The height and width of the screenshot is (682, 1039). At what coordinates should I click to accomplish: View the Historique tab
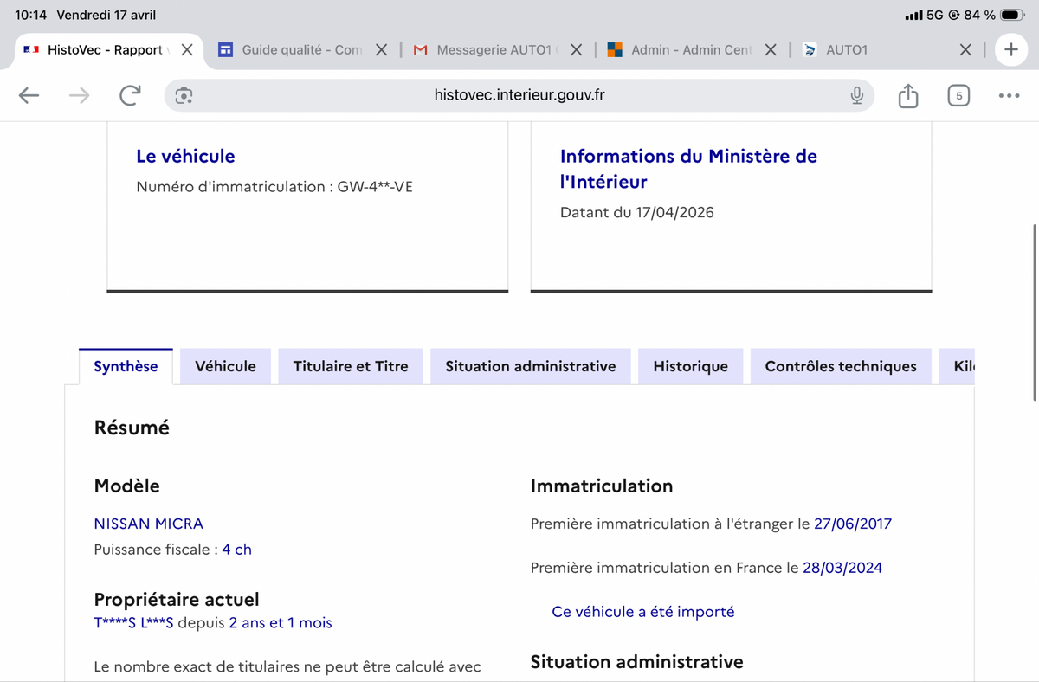pyautogui.click(x=690, y=366)
